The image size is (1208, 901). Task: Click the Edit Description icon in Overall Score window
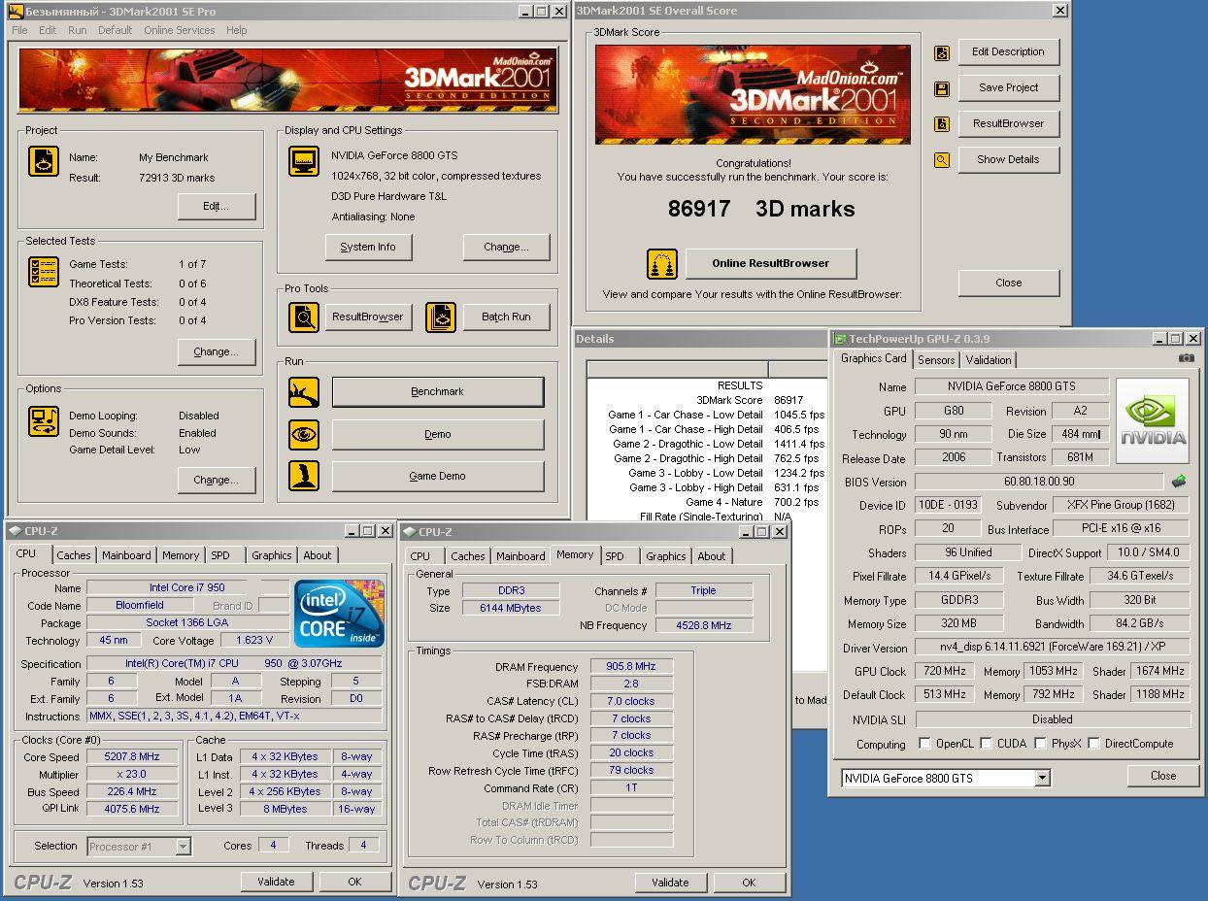(942, 53)
